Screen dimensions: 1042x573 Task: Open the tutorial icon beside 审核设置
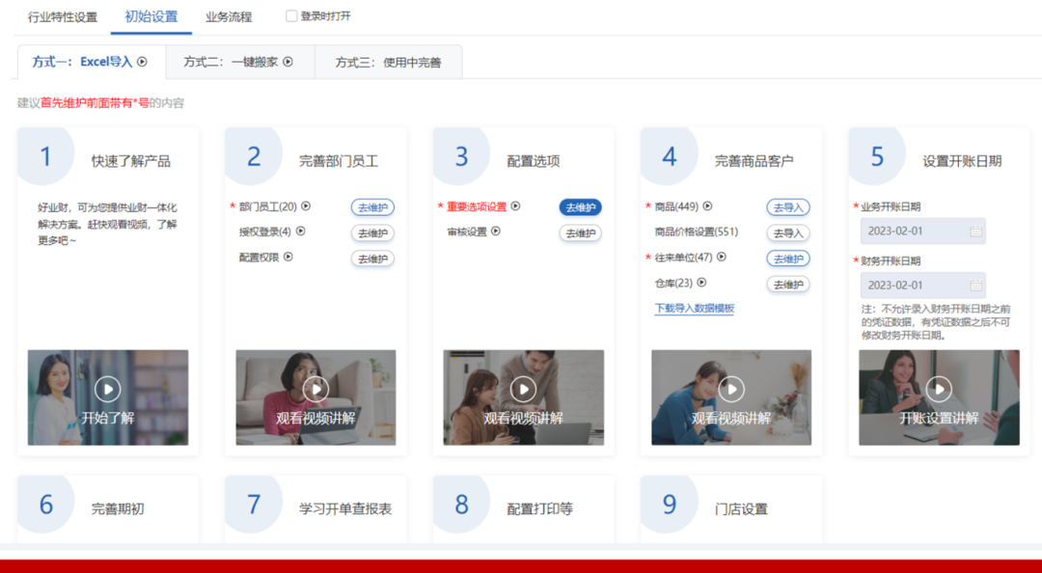point(495,230)
